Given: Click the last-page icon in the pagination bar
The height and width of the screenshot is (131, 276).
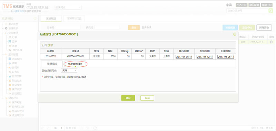Looking at the screenshot, I should [88, 128].
